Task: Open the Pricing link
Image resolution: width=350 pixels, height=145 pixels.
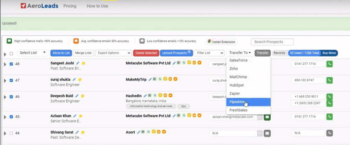Action: coord(70,6)
